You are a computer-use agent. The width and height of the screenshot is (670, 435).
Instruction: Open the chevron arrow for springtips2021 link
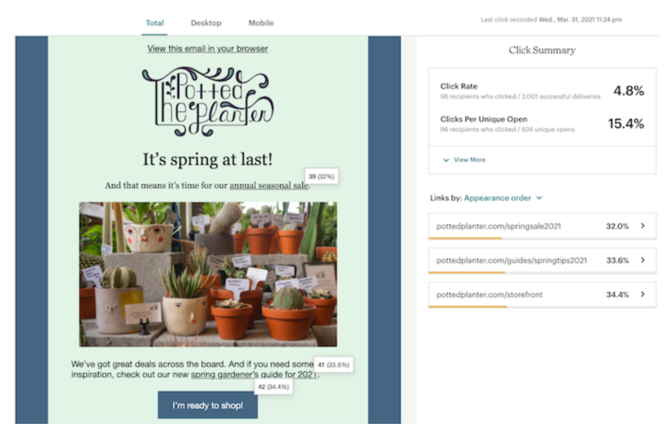tap(643, 260)
